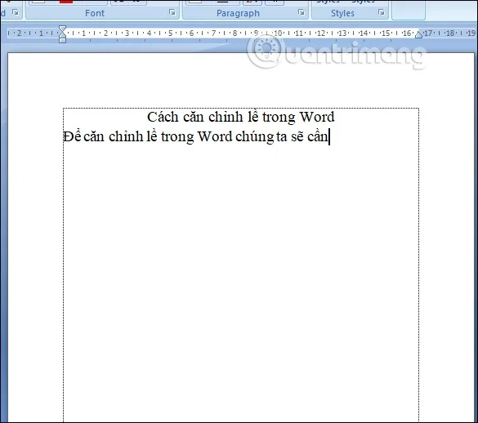Open the Font dialog launcher
This screenshot has height=423, width=478.
pos(172,12)
